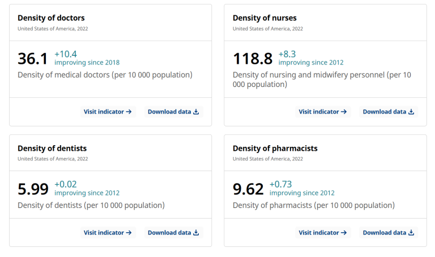The width and height of the screenshot is (435, 257).
Task: Click the arrow icon beside Visit indicator for nurses
Action: click(344, 112)
